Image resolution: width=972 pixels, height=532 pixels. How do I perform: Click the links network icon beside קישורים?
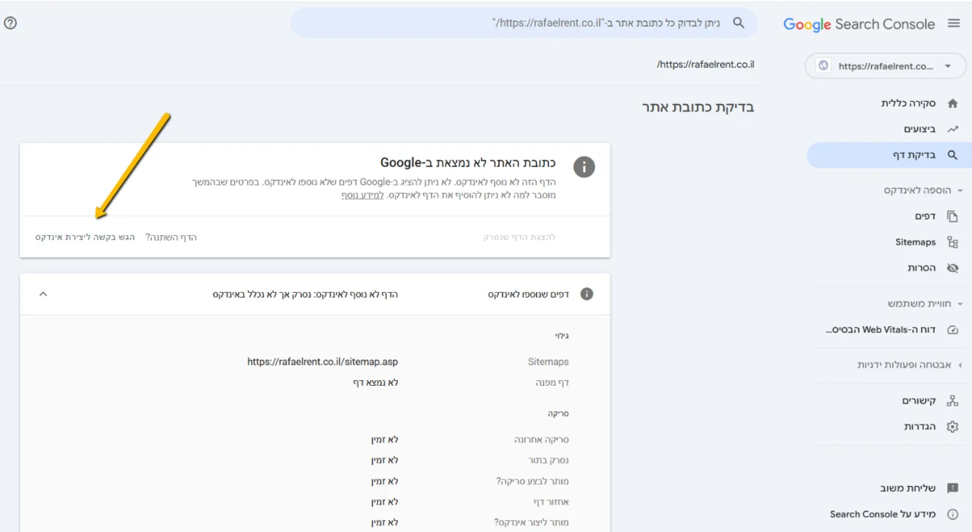click(x=953, y=401)
